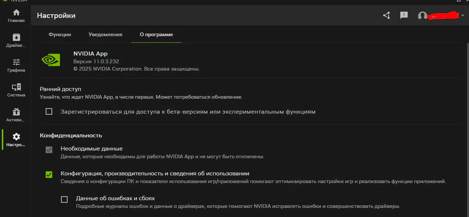Switch to the Уведомления tab
Screen dimensions: 469x217
[x=105, y=34]
